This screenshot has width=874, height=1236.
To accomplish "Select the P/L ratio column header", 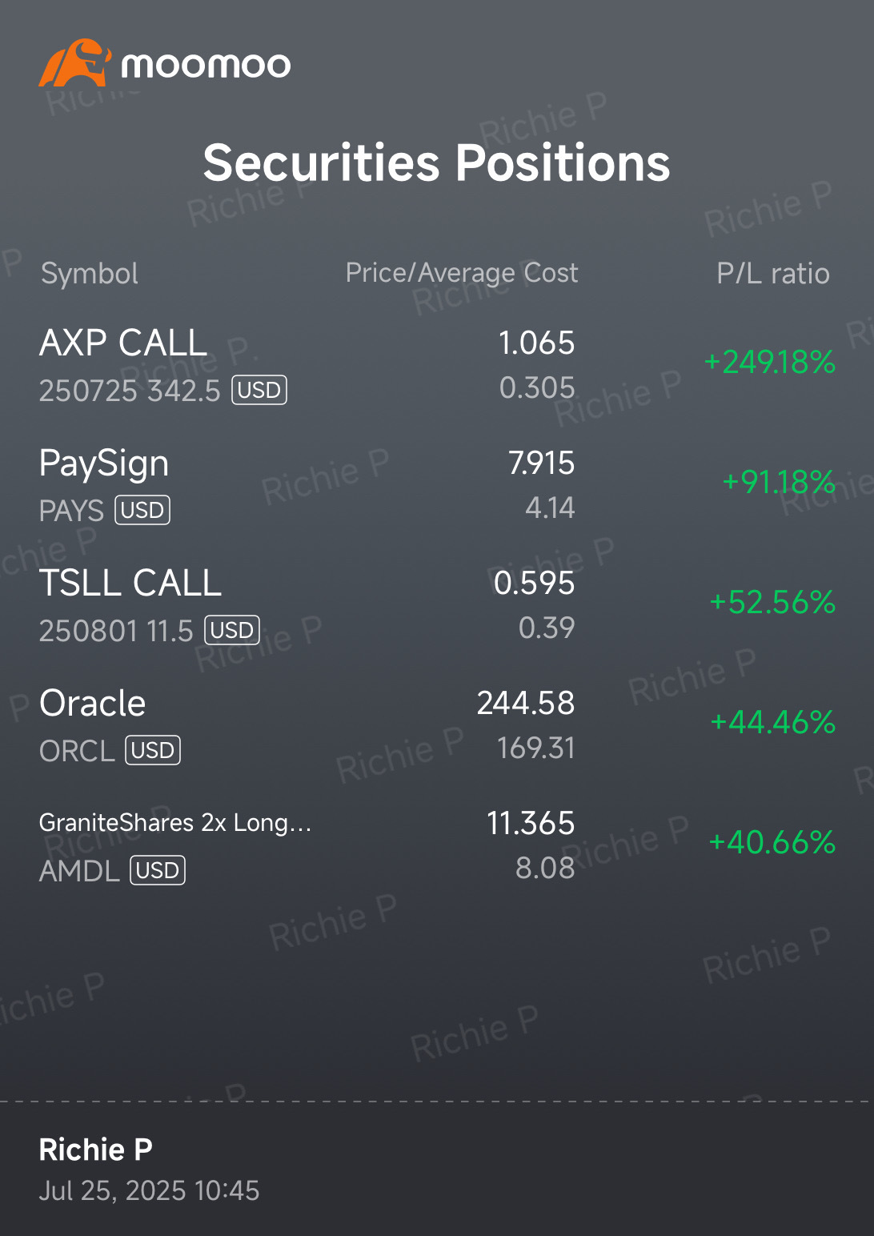I will [x=773, y=274].
